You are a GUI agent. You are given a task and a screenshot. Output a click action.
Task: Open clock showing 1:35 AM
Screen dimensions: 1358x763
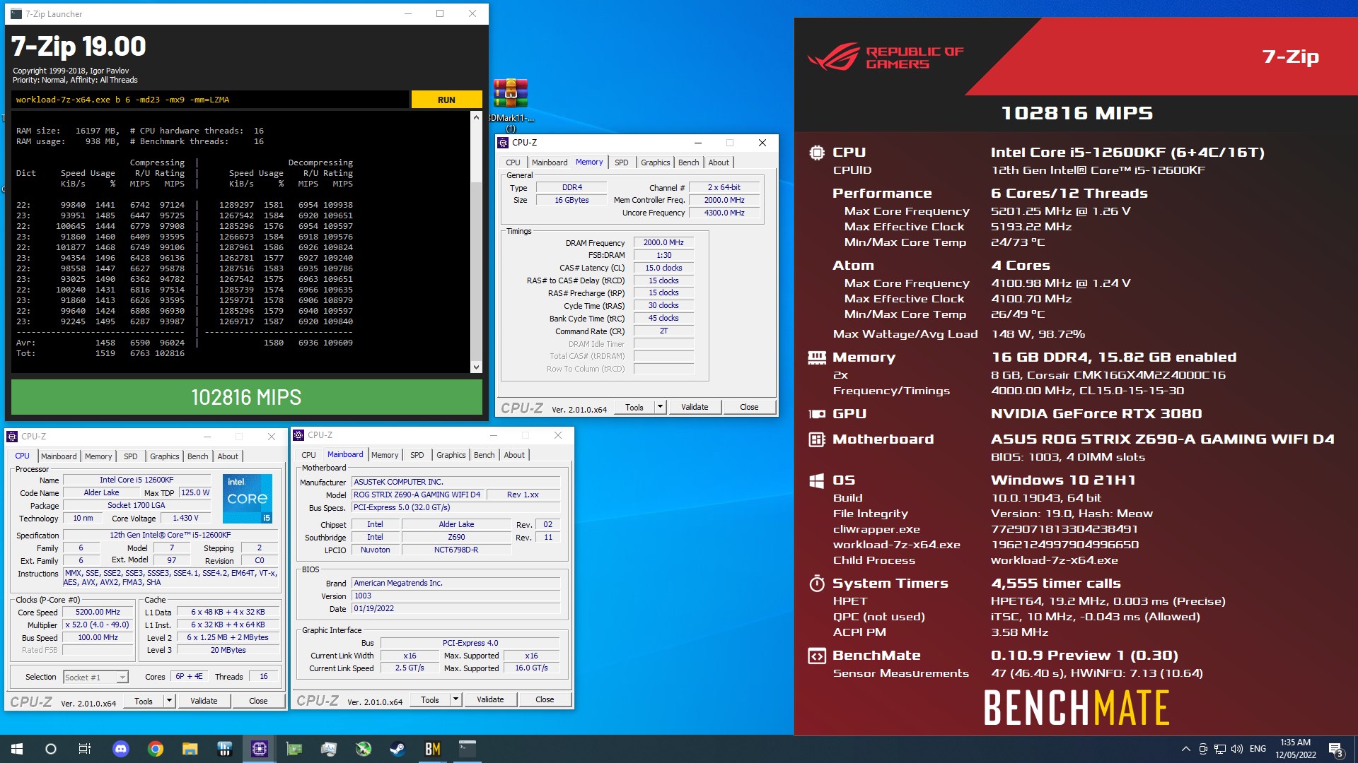tap(1295, 749)
